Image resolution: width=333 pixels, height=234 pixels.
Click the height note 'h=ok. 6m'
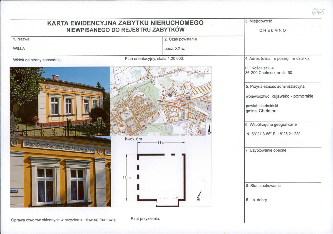click(133, 139)
